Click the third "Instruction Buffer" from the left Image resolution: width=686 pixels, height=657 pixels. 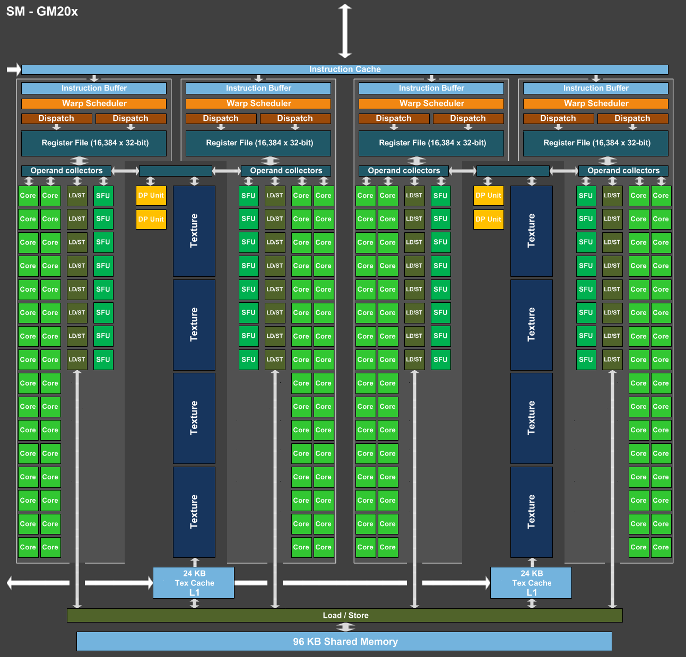(x=431, y=88)
